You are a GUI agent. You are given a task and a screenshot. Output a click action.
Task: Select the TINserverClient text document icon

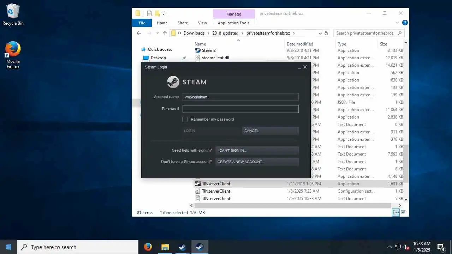click(x=198, y=199)
